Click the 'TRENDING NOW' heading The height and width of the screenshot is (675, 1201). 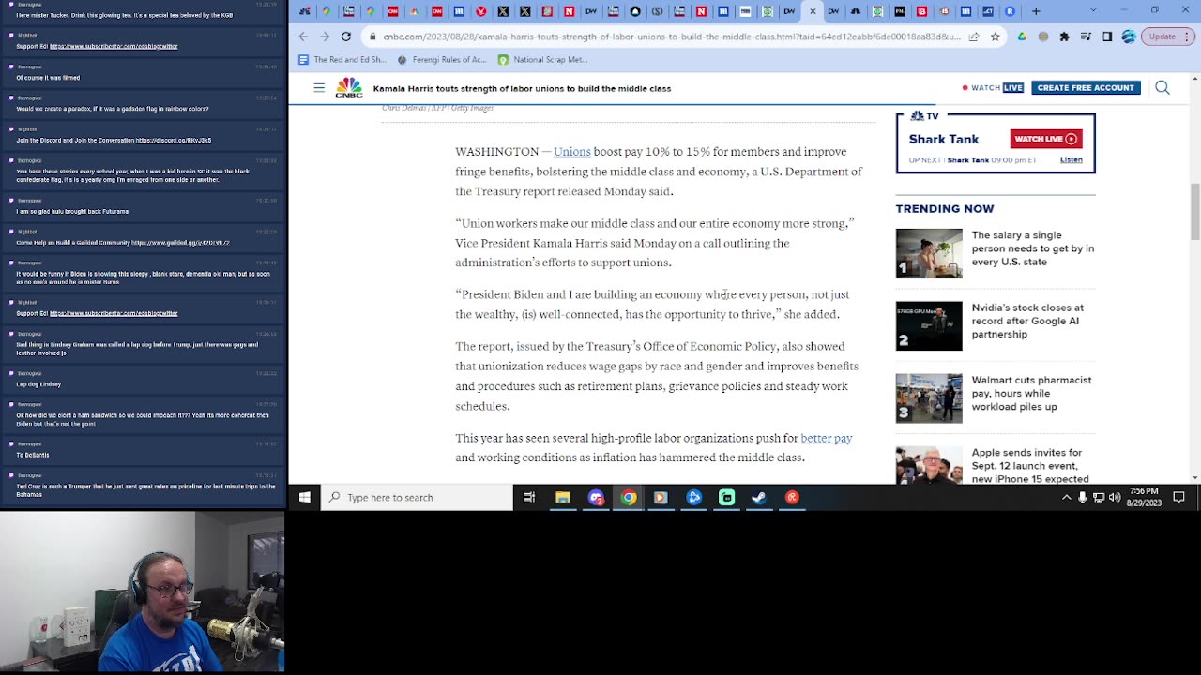pos(945,209)
